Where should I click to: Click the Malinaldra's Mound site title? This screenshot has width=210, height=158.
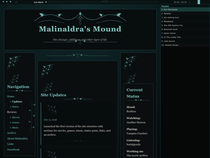(80, 29)
